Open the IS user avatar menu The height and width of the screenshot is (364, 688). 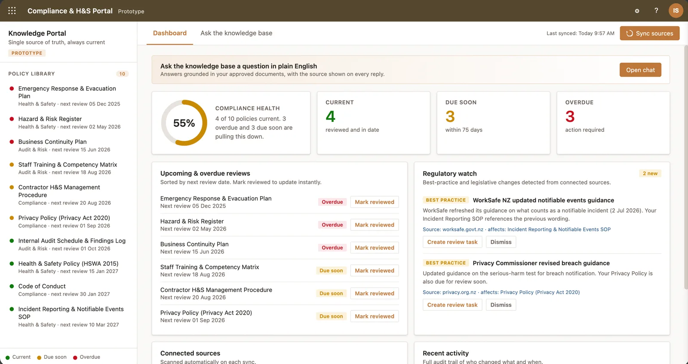tap(676, 11)
